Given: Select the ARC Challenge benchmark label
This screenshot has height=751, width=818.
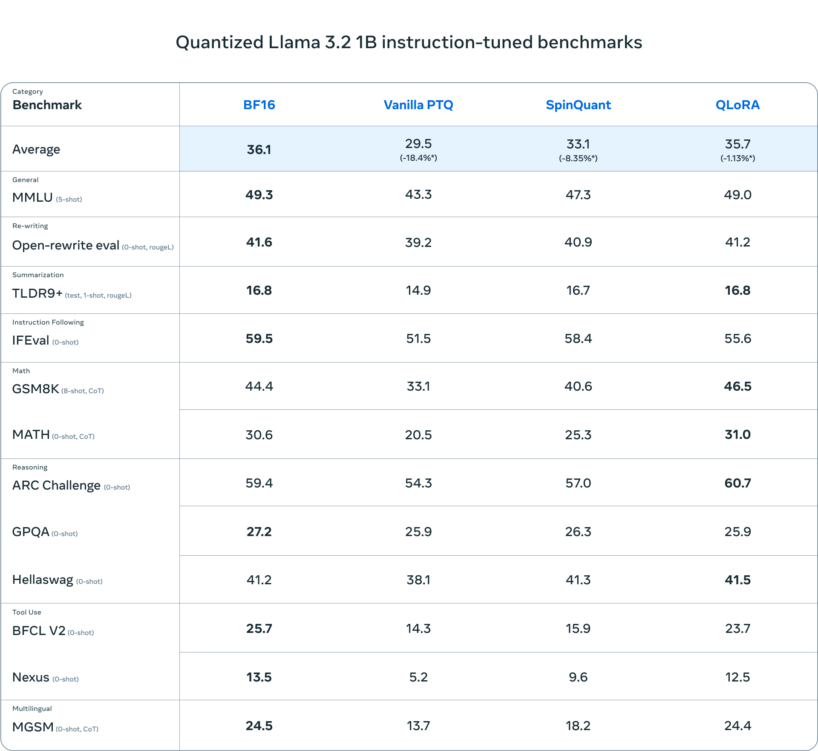Looking at the screenshot, I should [56, 485].
